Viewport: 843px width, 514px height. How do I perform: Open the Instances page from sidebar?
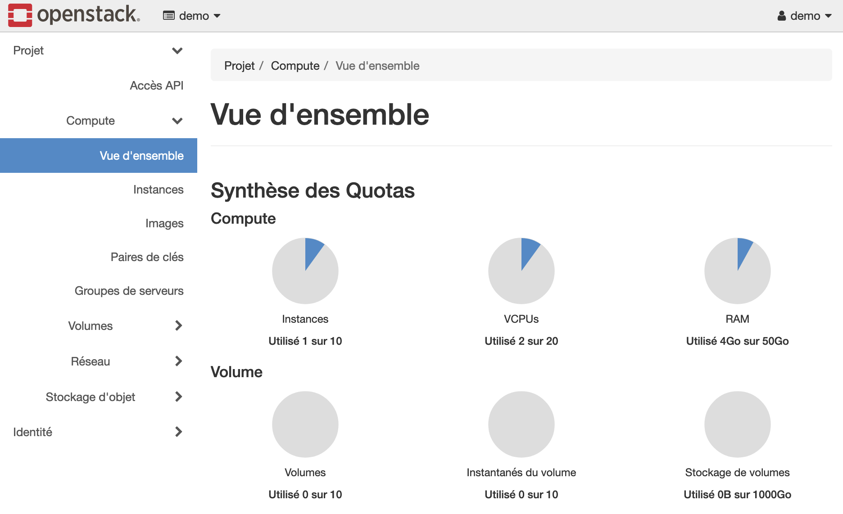[x=158, y=189]
